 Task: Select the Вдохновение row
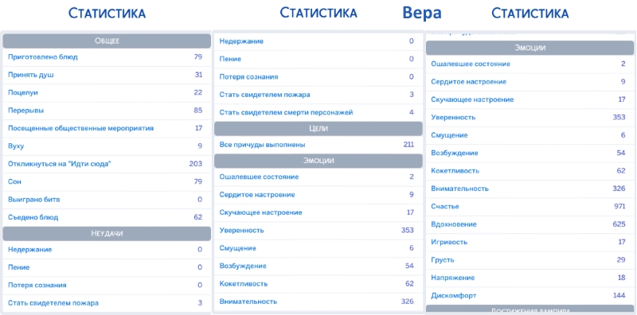pyautogui.click(x=530, y=224)
